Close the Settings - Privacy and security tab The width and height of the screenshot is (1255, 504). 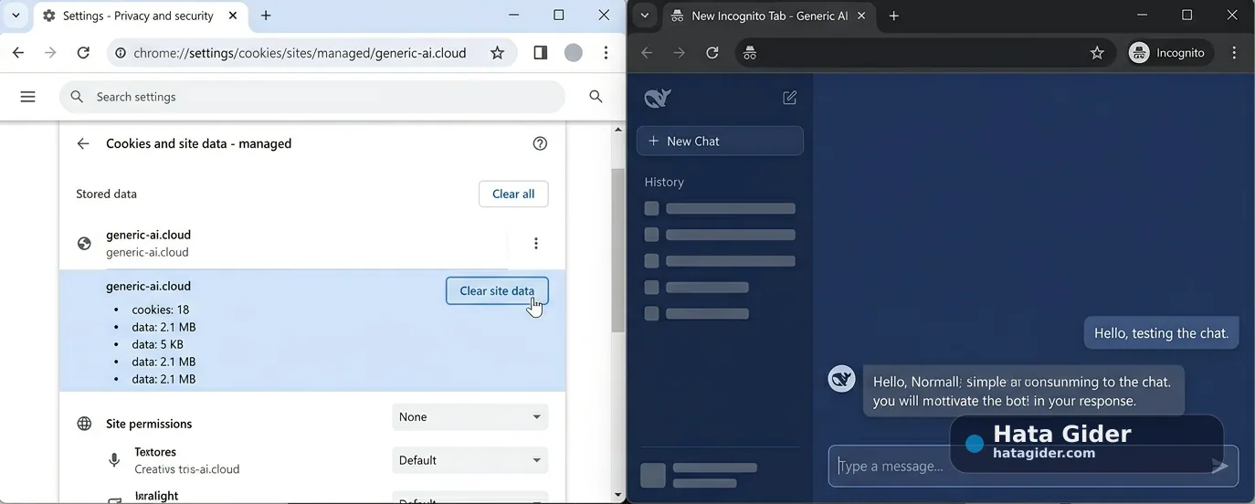[x=234, y=16]
